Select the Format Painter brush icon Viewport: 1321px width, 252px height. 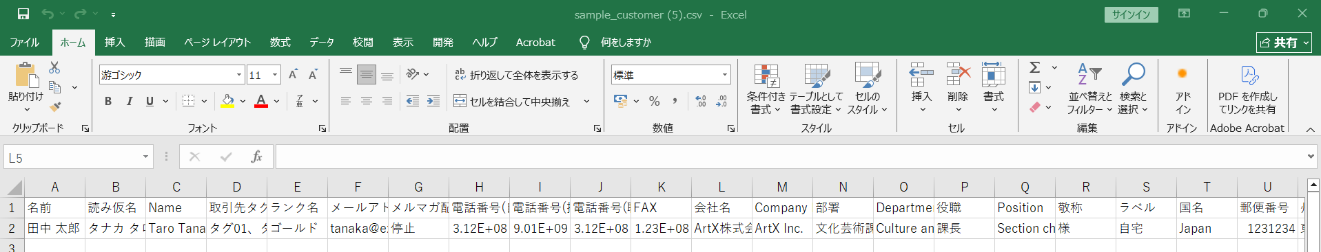(55, 106)
